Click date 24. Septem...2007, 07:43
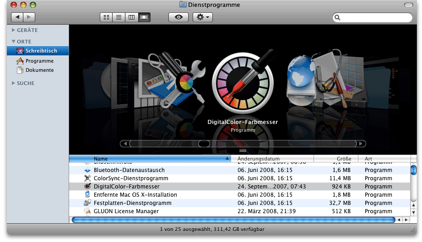Viewport: 422px width, 242px height. [271, 187]
